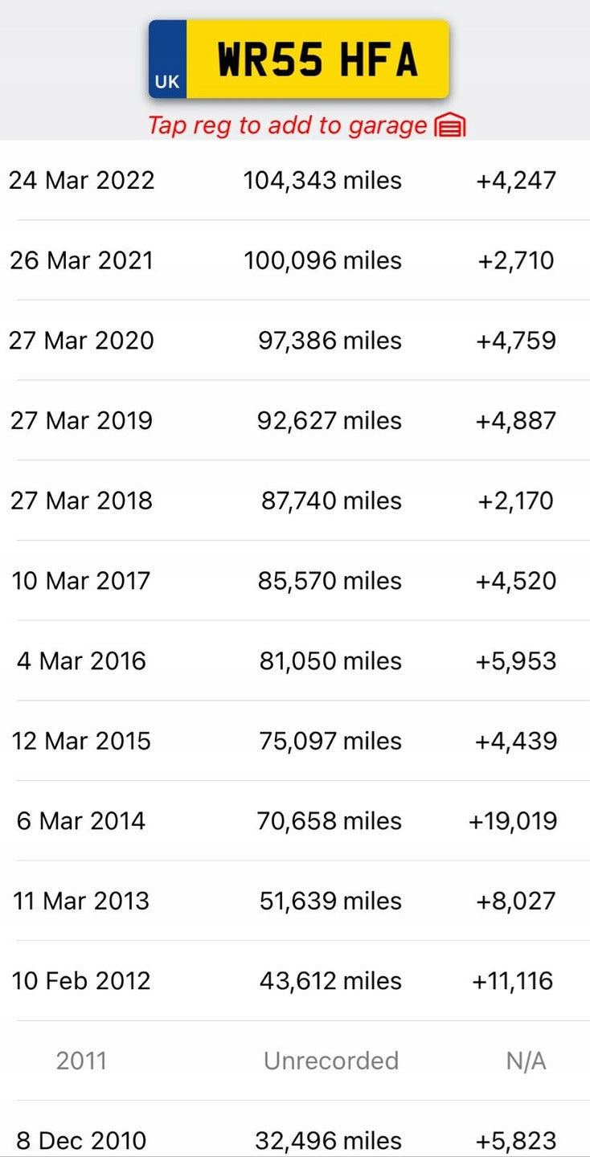The image size is (590, 1157).
Task: Tap the +19,019 mileage increase value
Action: 513,820
